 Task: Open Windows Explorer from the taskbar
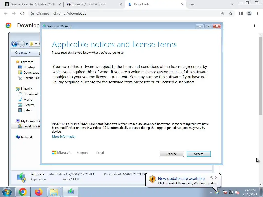point(54,192)
